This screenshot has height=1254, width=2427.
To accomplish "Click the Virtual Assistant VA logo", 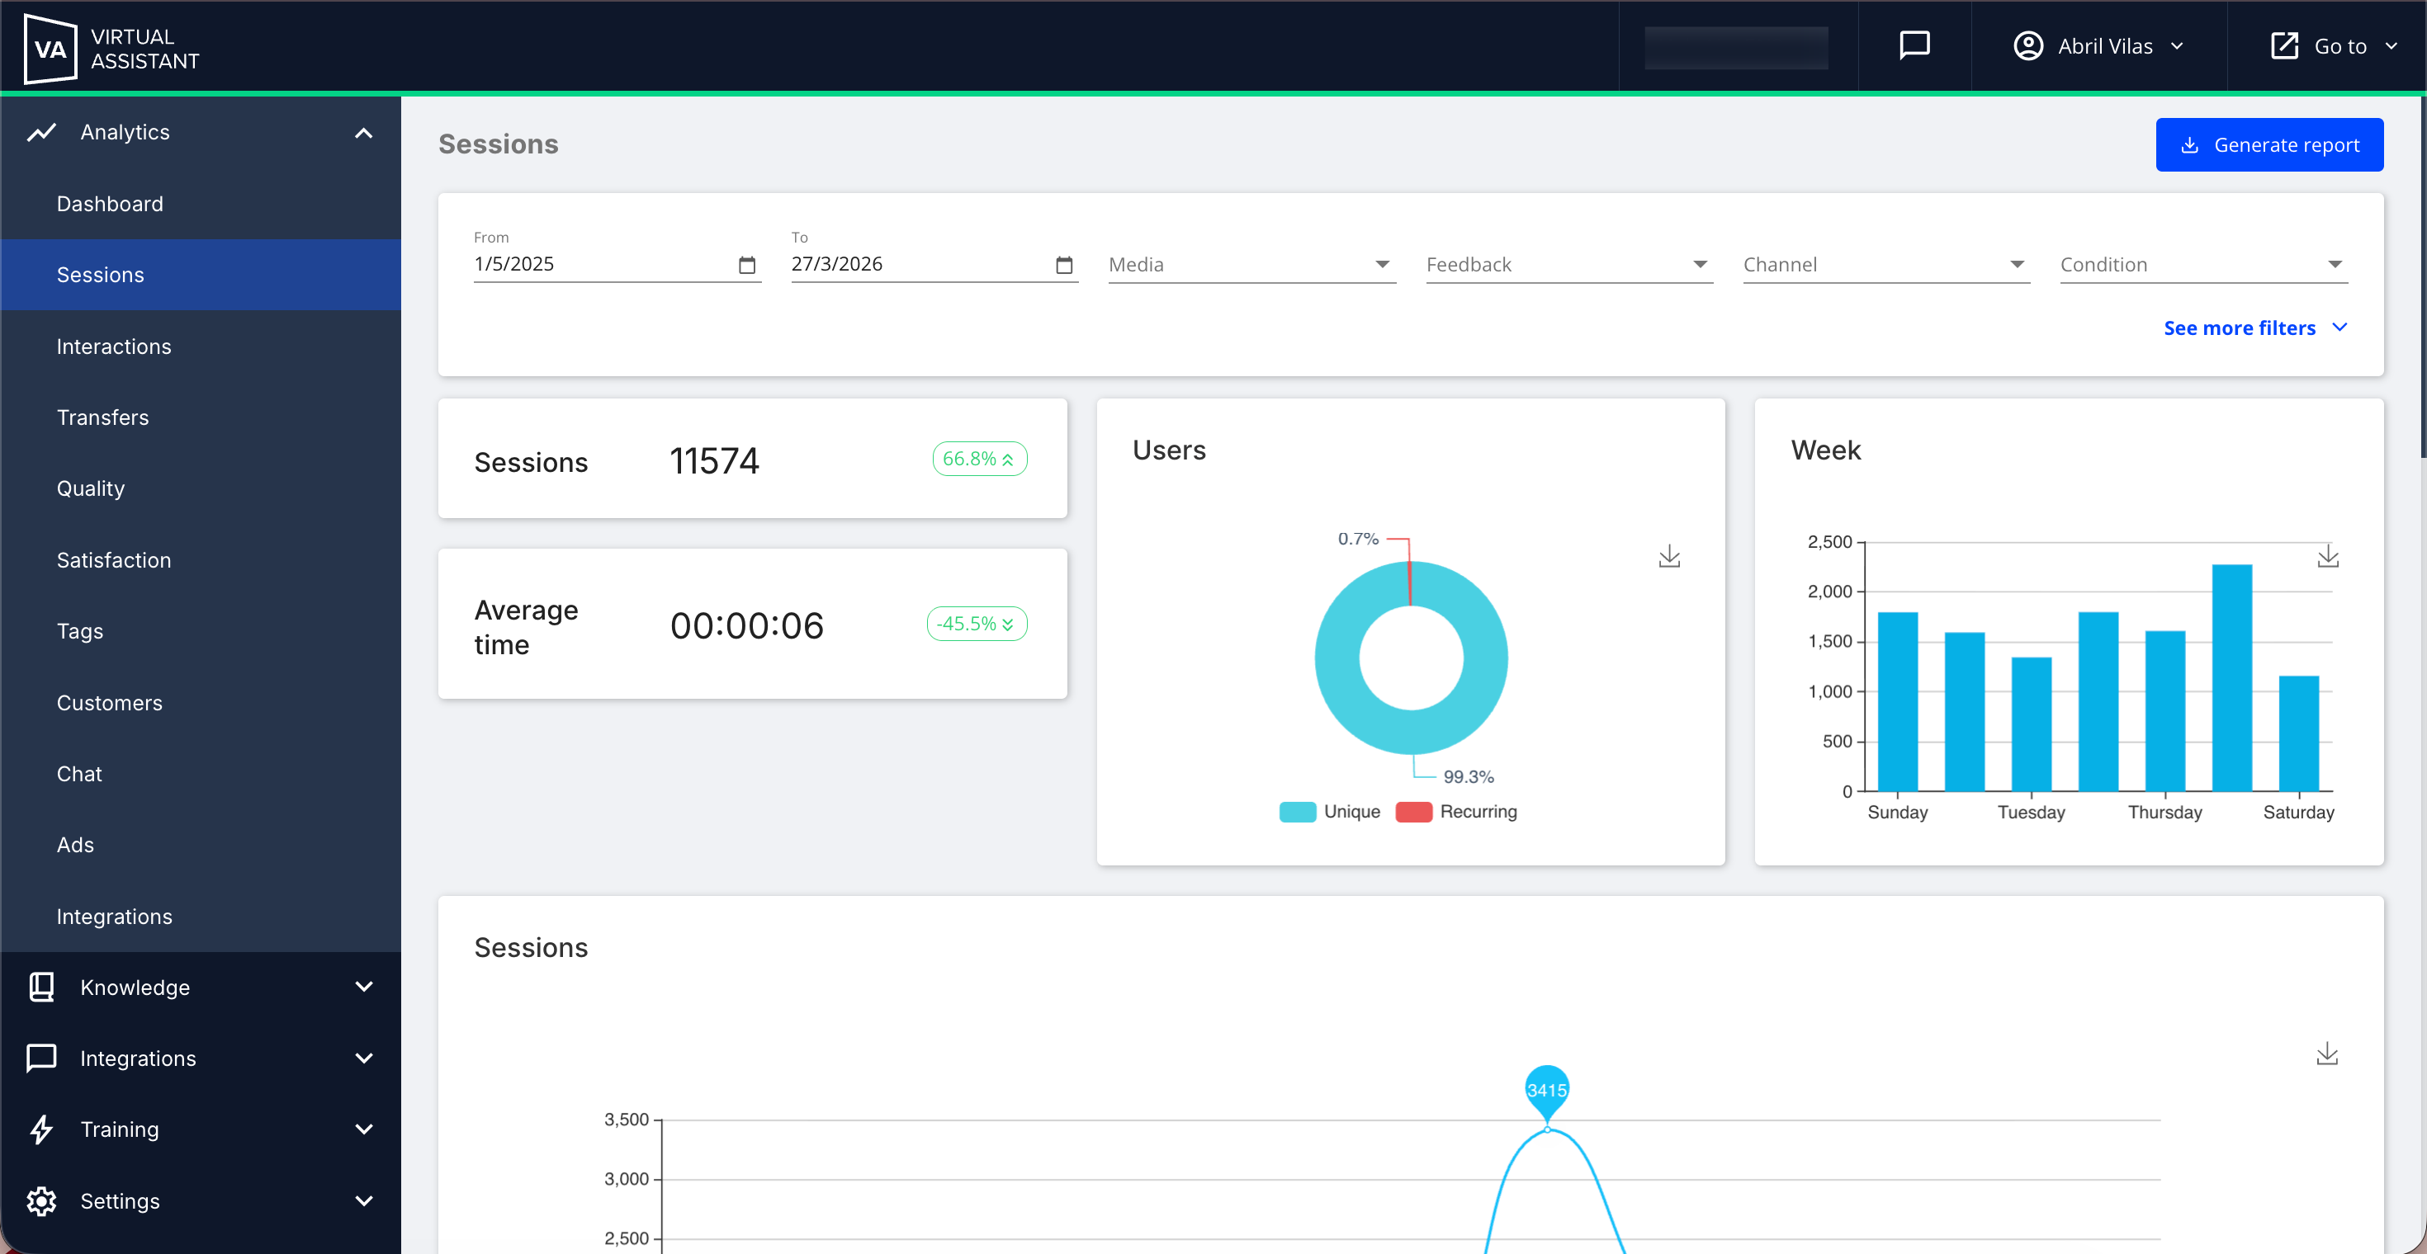I will (50, 48).
